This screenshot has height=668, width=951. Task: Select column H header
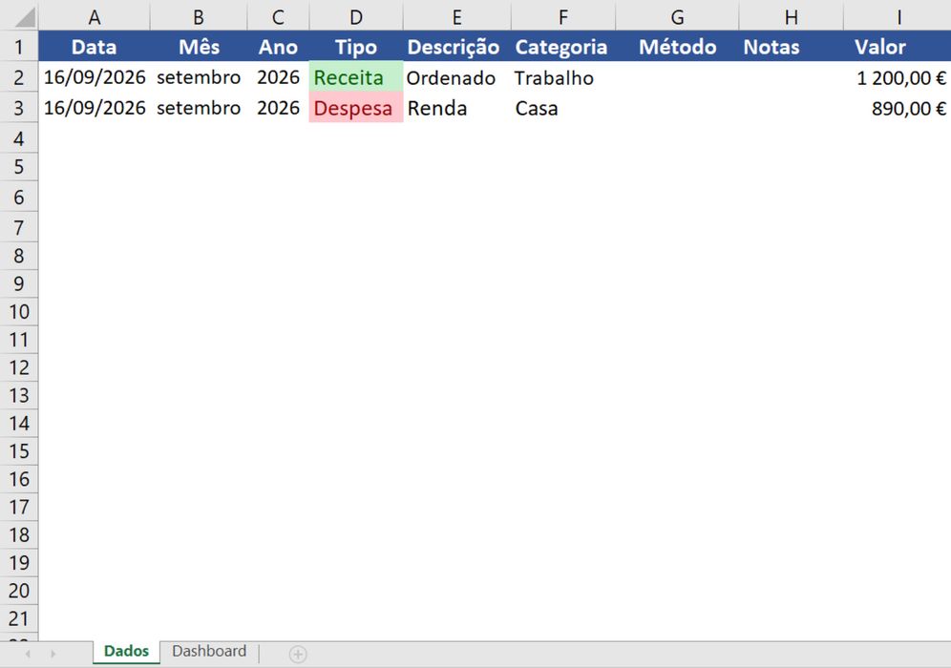coord(791,17)
